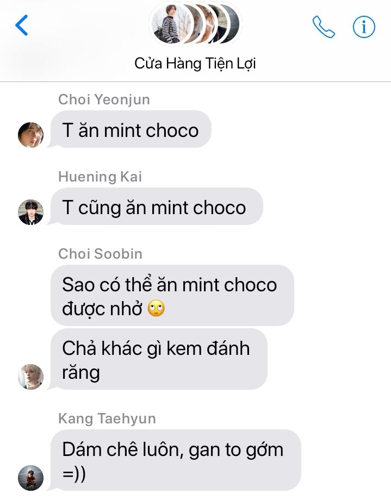Tap Choi Yeonjun's profile picture
Screen dimensions: 391x500
click(x=30, y=135)
